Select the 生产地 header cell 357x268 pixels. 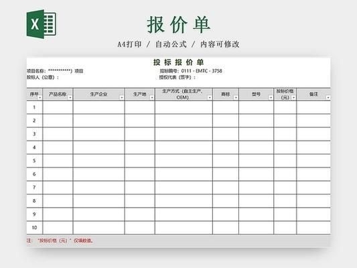coord(140,94)
